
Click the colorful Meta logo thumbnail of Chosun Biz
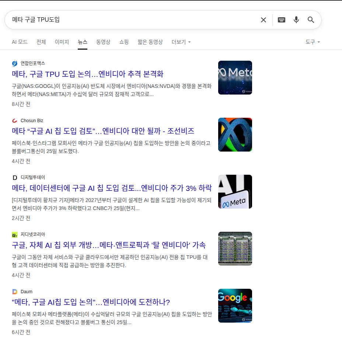pos(235,135)
